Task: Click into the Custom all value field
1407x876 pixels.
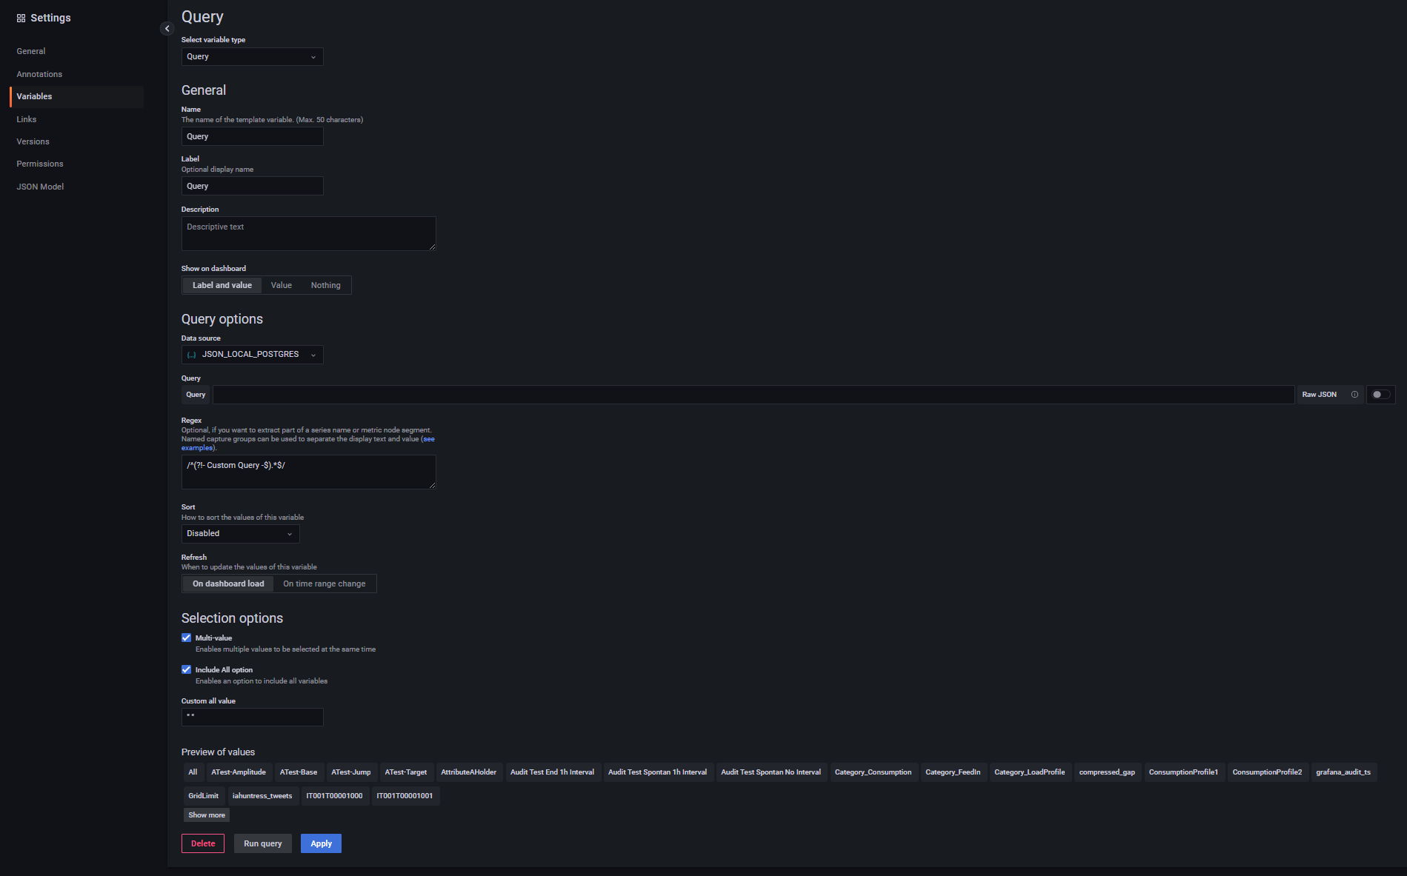Action: pyautogui.click(x=252, y=717)
